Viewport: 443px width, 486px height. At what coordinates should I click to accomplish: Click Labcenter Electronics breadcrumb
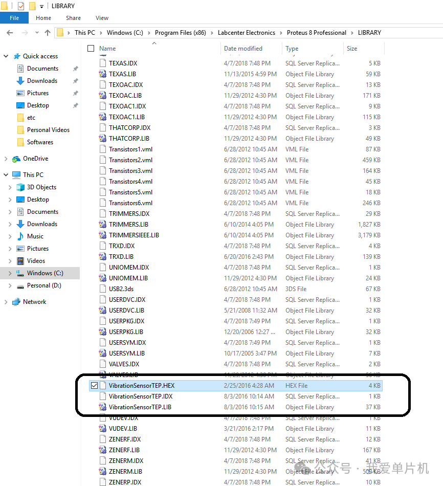tap(247, 33)
